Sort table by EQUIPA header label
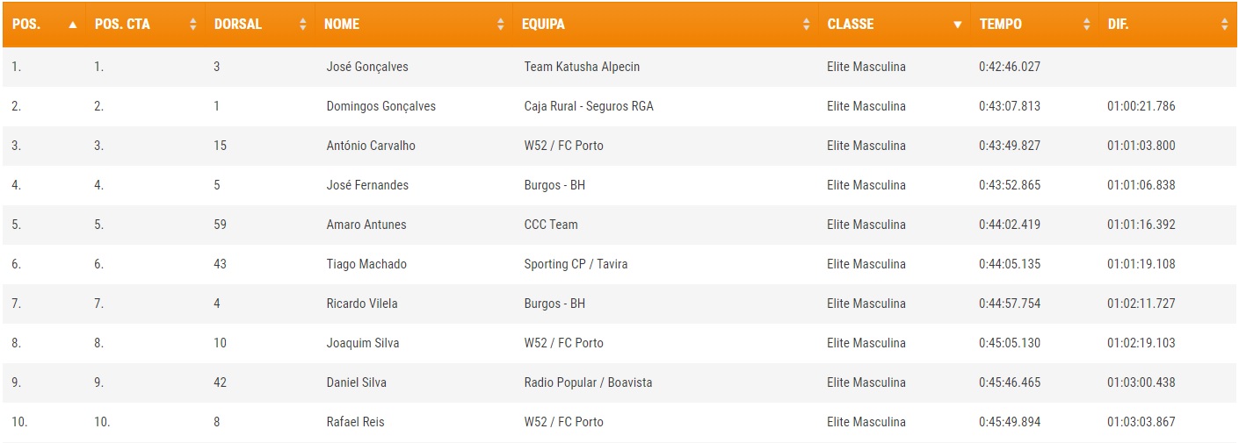This screenshot has width=1239, height=443. tap(543, 25)
